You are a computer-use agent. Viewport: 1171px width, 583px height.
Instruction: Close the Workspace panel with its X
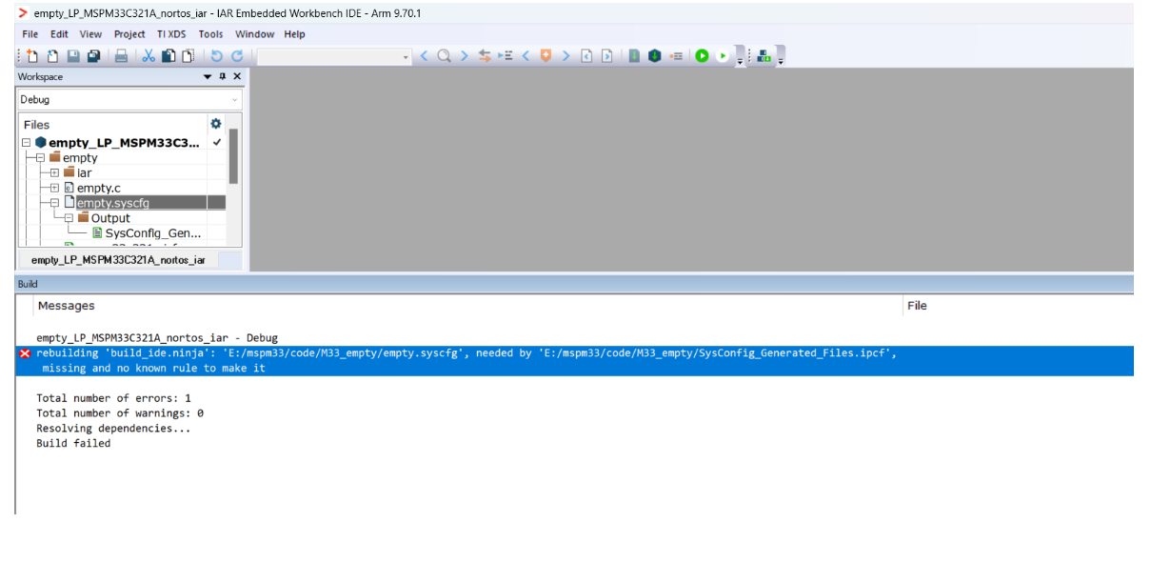click(x=237, y=77)
